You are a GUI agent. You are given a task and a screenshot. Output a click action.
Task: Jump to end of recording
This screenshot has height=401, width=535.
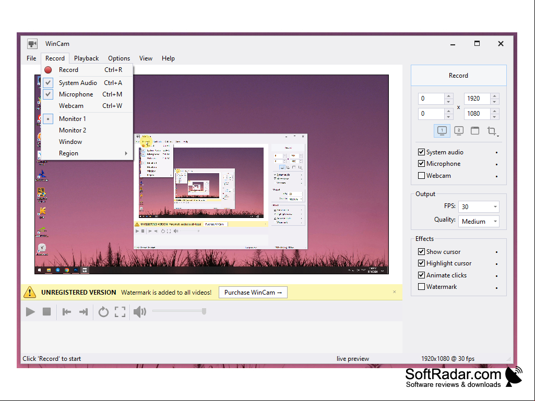[x=84, y=312]
